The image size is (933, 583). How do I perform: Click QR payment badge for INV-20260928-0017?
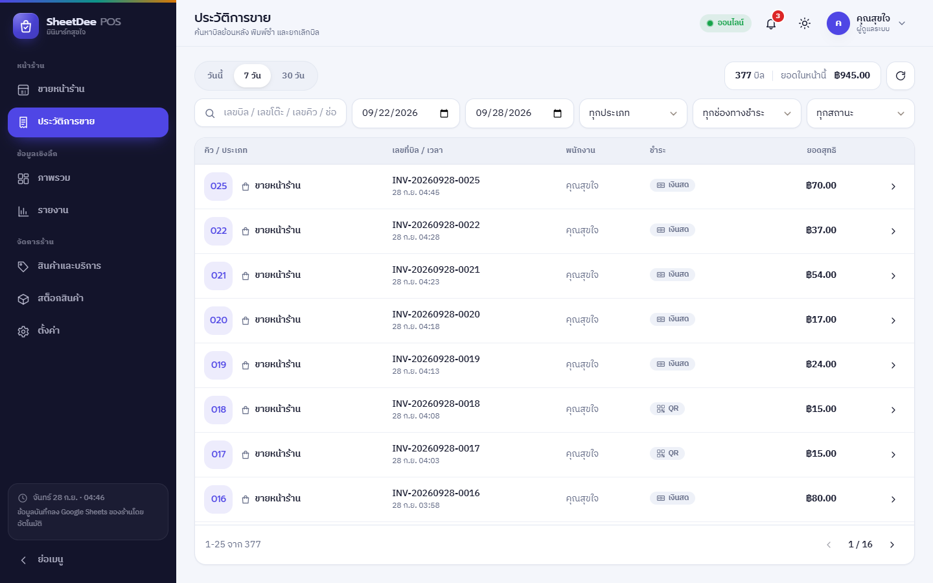pyautogui.click(x=667, y=453)
